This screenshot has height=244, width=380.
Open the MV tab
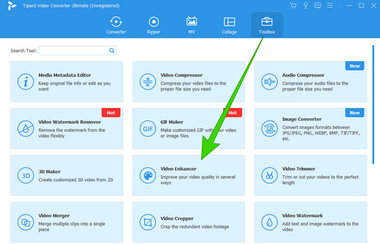pos(191,25)
